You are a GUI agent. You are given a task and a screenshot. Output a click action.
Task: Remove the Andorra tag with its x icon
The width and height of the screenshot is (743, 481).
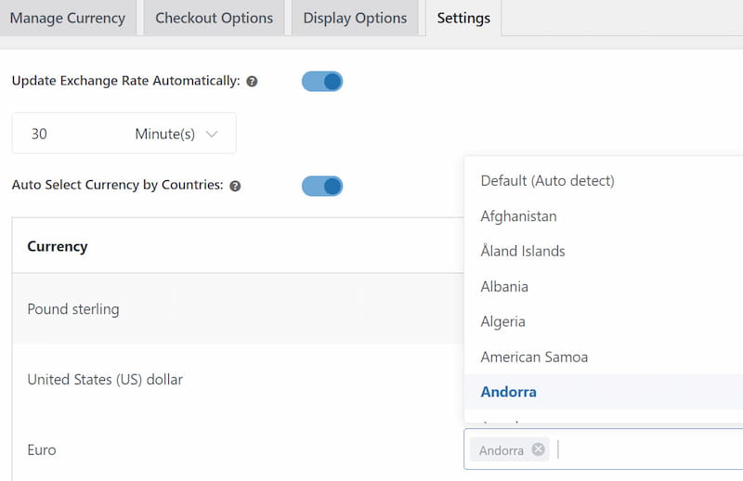[x=538, y=449]
